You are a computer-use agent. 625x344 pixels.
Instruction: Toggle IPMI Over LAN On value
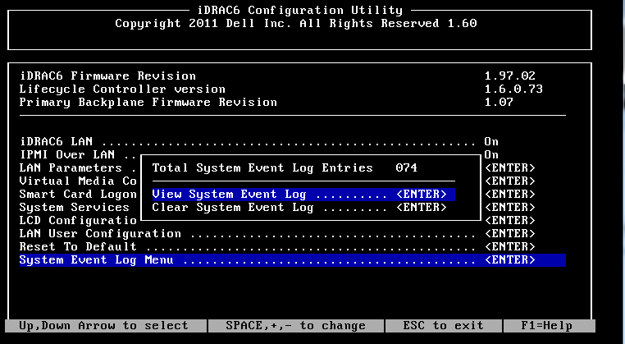[491, 155]
